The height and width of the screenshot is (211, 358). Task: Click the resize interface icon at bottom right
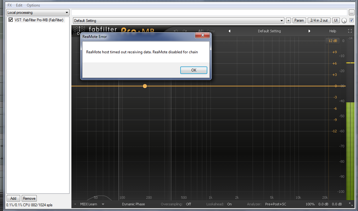[351, 204]
